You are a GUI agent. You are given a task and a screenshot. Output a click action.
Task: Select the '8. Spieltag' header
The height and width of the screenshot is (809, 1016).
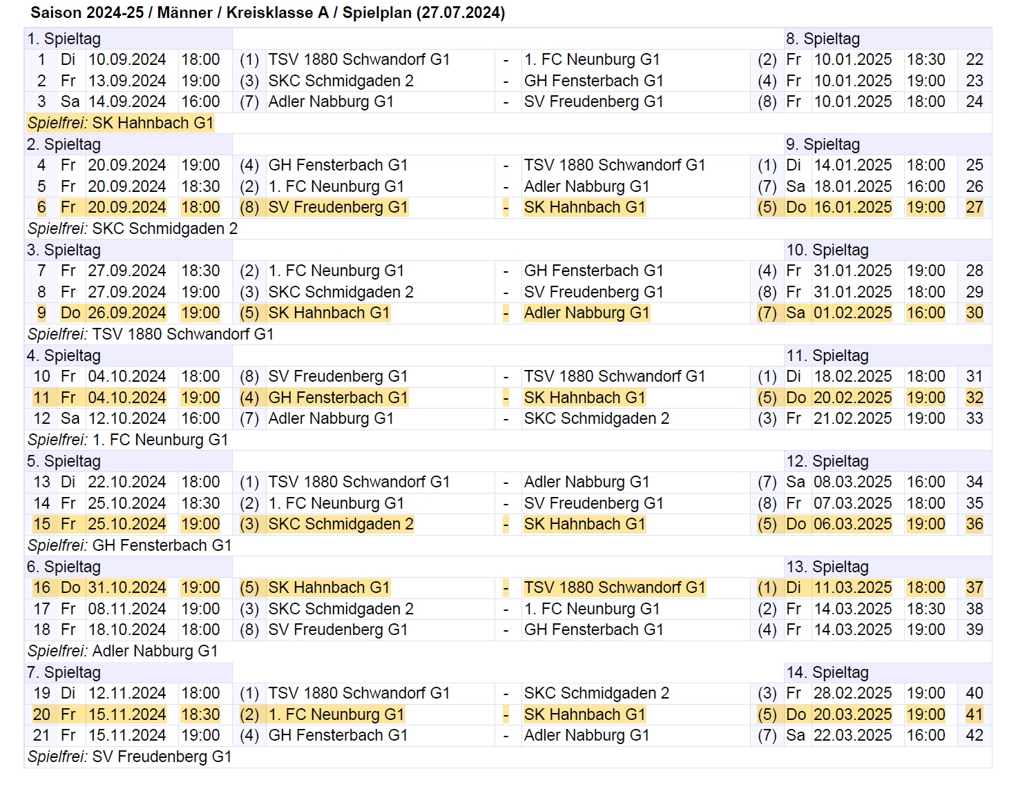coord(823,39)
